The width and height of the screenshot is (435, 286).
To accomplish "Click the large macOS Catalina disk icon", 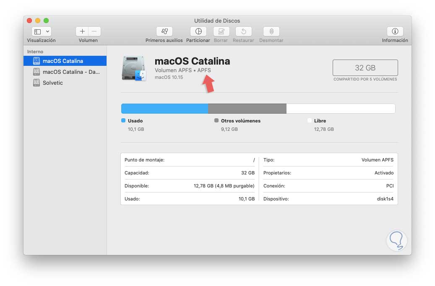I will [133, 68].
